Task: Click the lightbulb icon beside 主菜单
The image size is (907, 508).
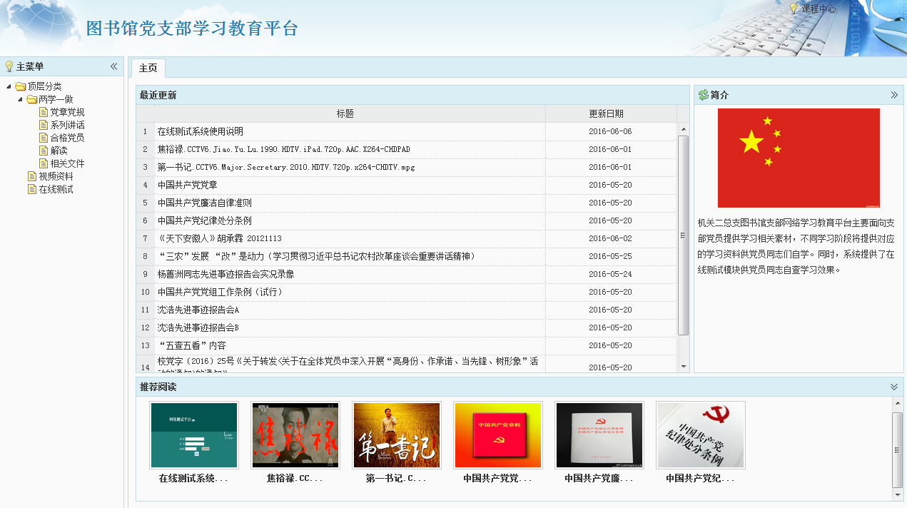Action: 9,66
